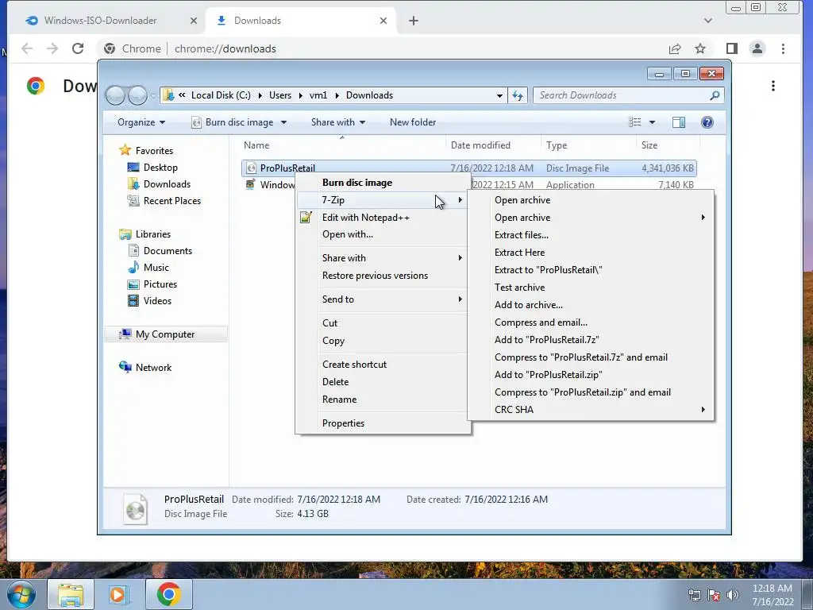Expand the CRC SHA submenu
This screenshot has height=610, width=813.
591,410
